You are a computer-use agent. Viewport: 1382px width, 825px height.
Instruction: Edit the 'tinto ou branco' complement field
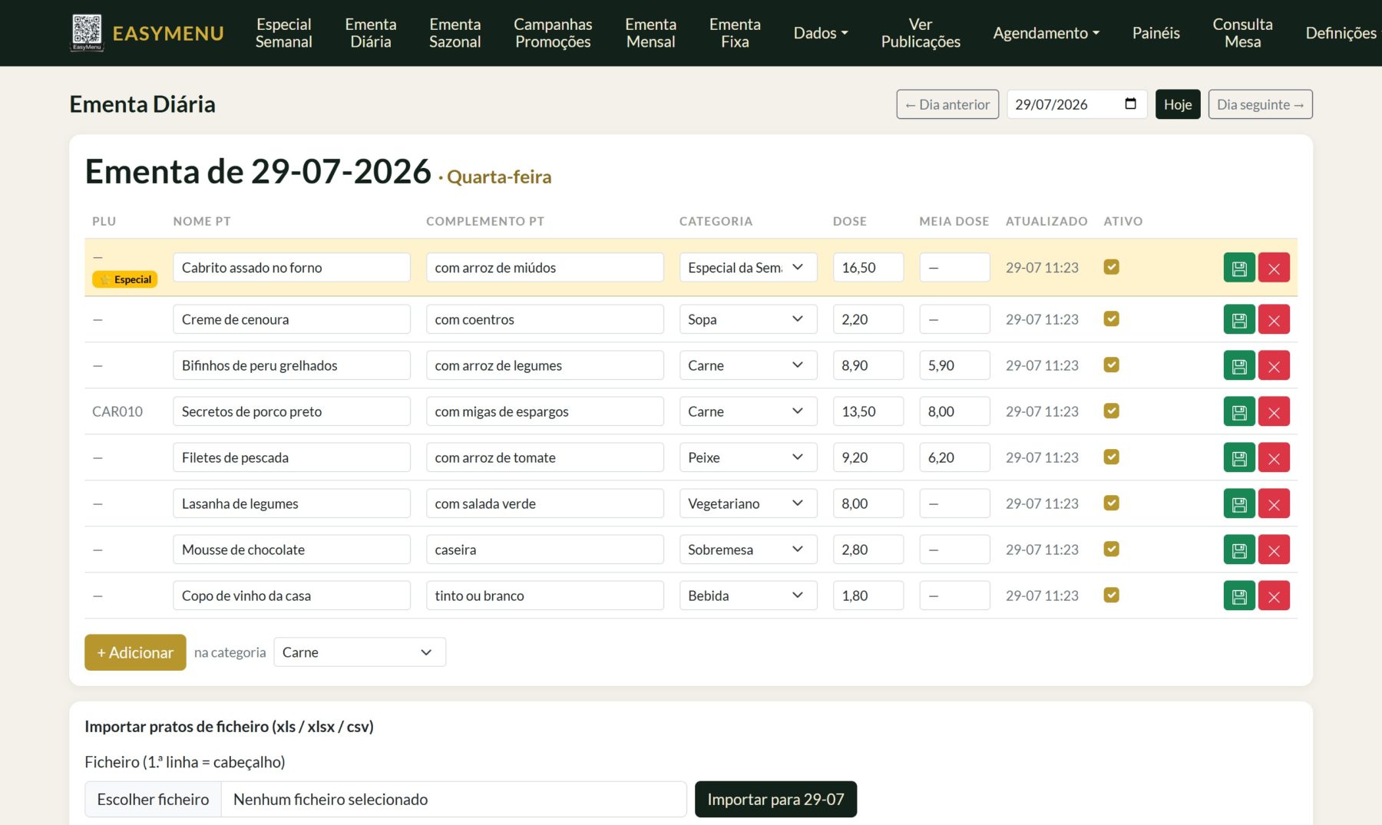545,596
